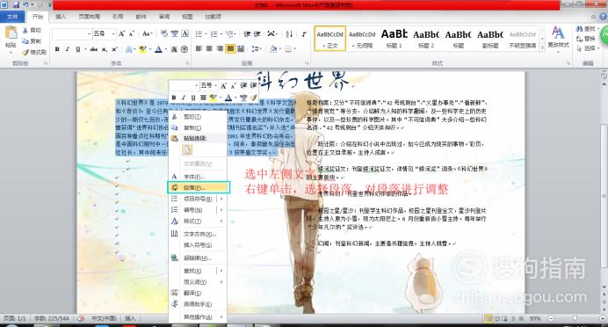The height and width of the screenshot is (327, 608).
Task: Click the Cut (剪切) ribbon button
Action: coord(32,30)
